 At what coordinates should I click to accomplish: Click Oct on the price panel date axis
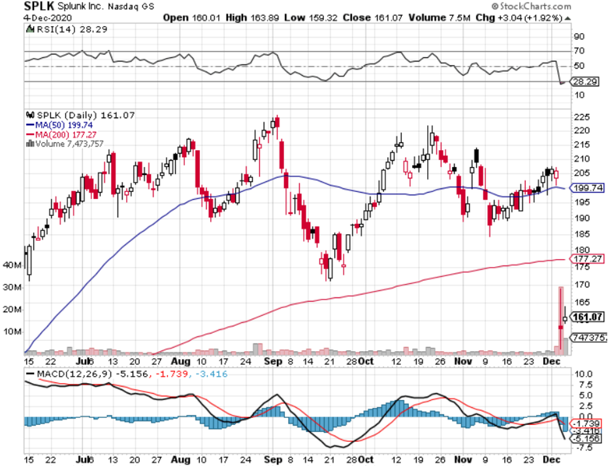366,362
